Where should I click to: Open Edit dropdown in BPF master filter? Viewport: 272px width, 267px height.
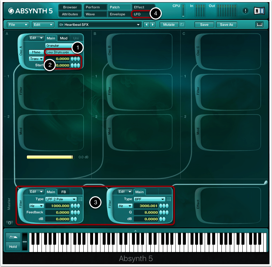(125, 192)
